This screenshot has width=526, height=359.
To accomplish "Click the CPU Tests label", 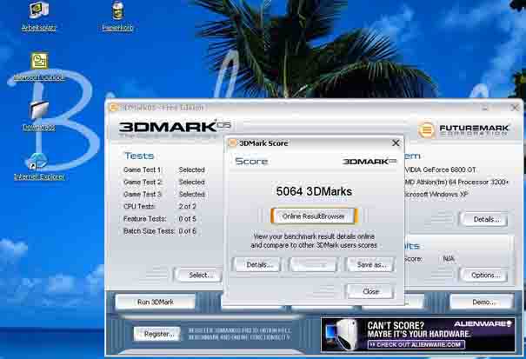I will coord(139,206).
